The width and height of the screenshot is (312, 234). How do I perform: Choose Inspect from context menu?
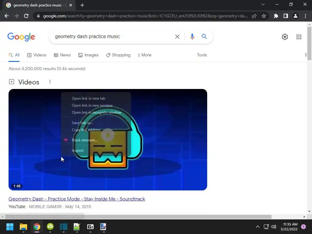click(x=96, y=151)
